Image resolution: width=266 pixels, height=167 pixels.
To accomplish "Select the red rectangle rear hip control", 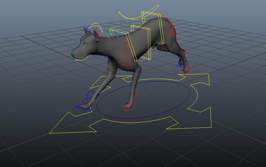I will 171,30.
